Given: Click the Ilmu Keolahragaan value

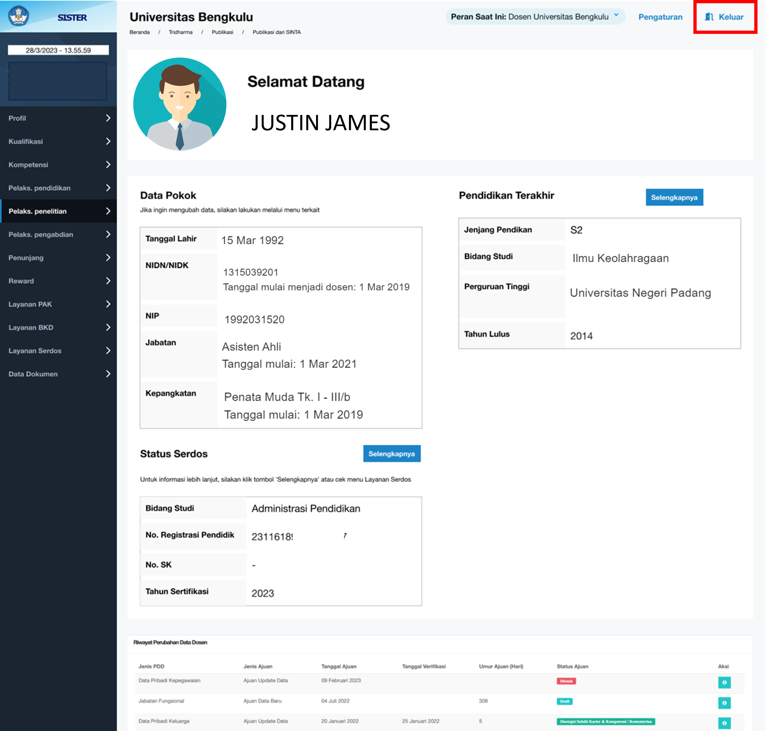Looking at the screenshot, I should coord(620,258).
